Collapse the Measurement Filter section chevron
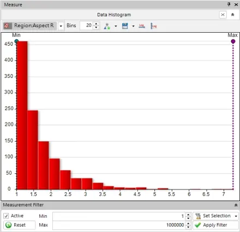The image size is (240, 232). [236, 205]
